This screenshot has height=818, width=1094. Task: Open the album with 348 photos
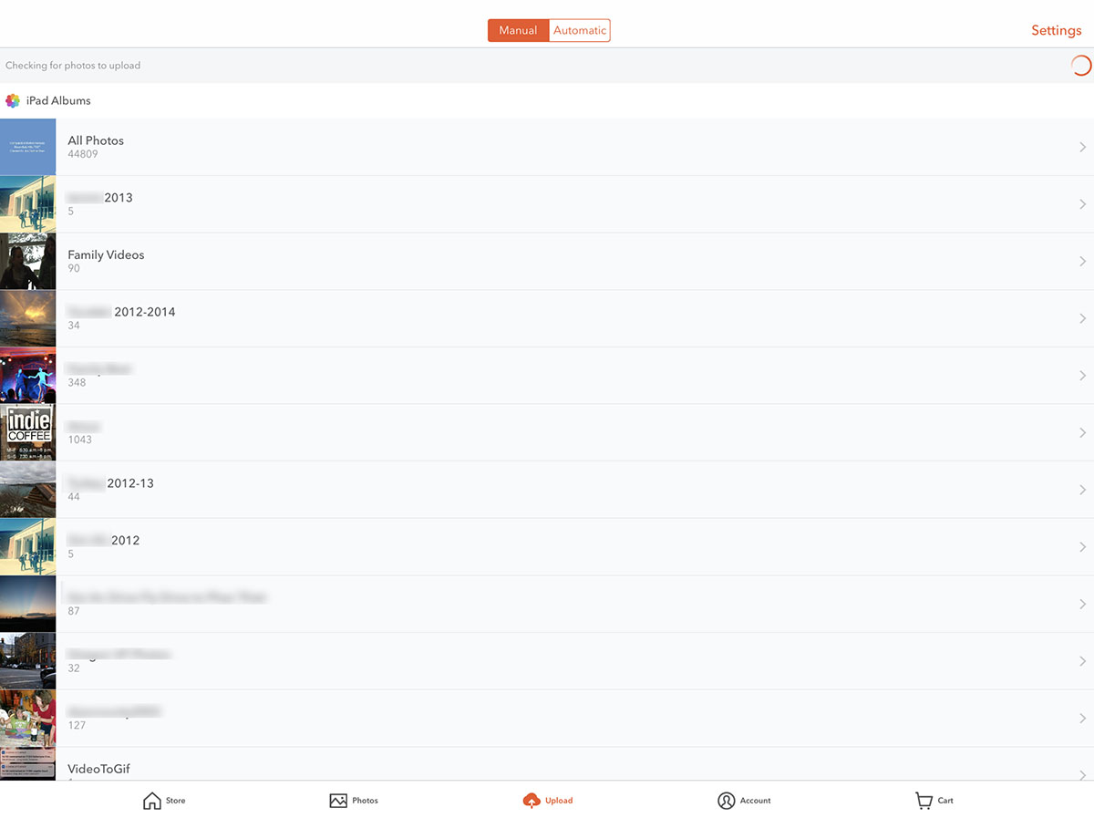[547, 376]
